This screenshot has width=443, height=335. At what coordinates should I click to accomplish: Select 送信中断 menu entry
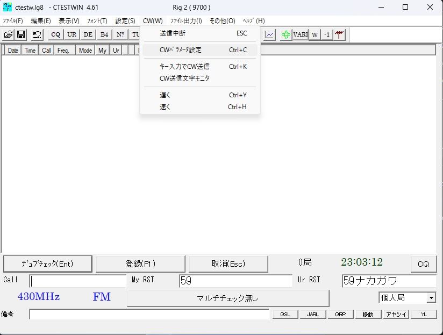click(x=200, y=33)
